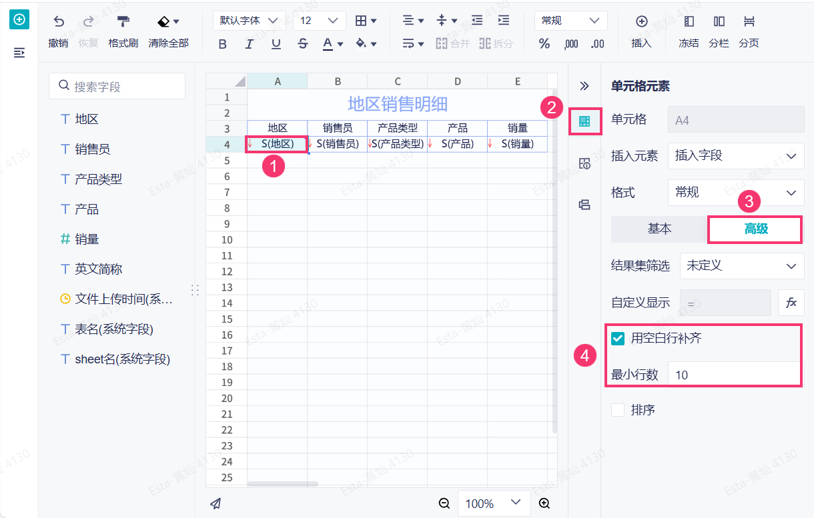The width and height of the screenshot is (814, 518).
Task: Click the search fields (搜索字段) box
Action: [117, 86]
